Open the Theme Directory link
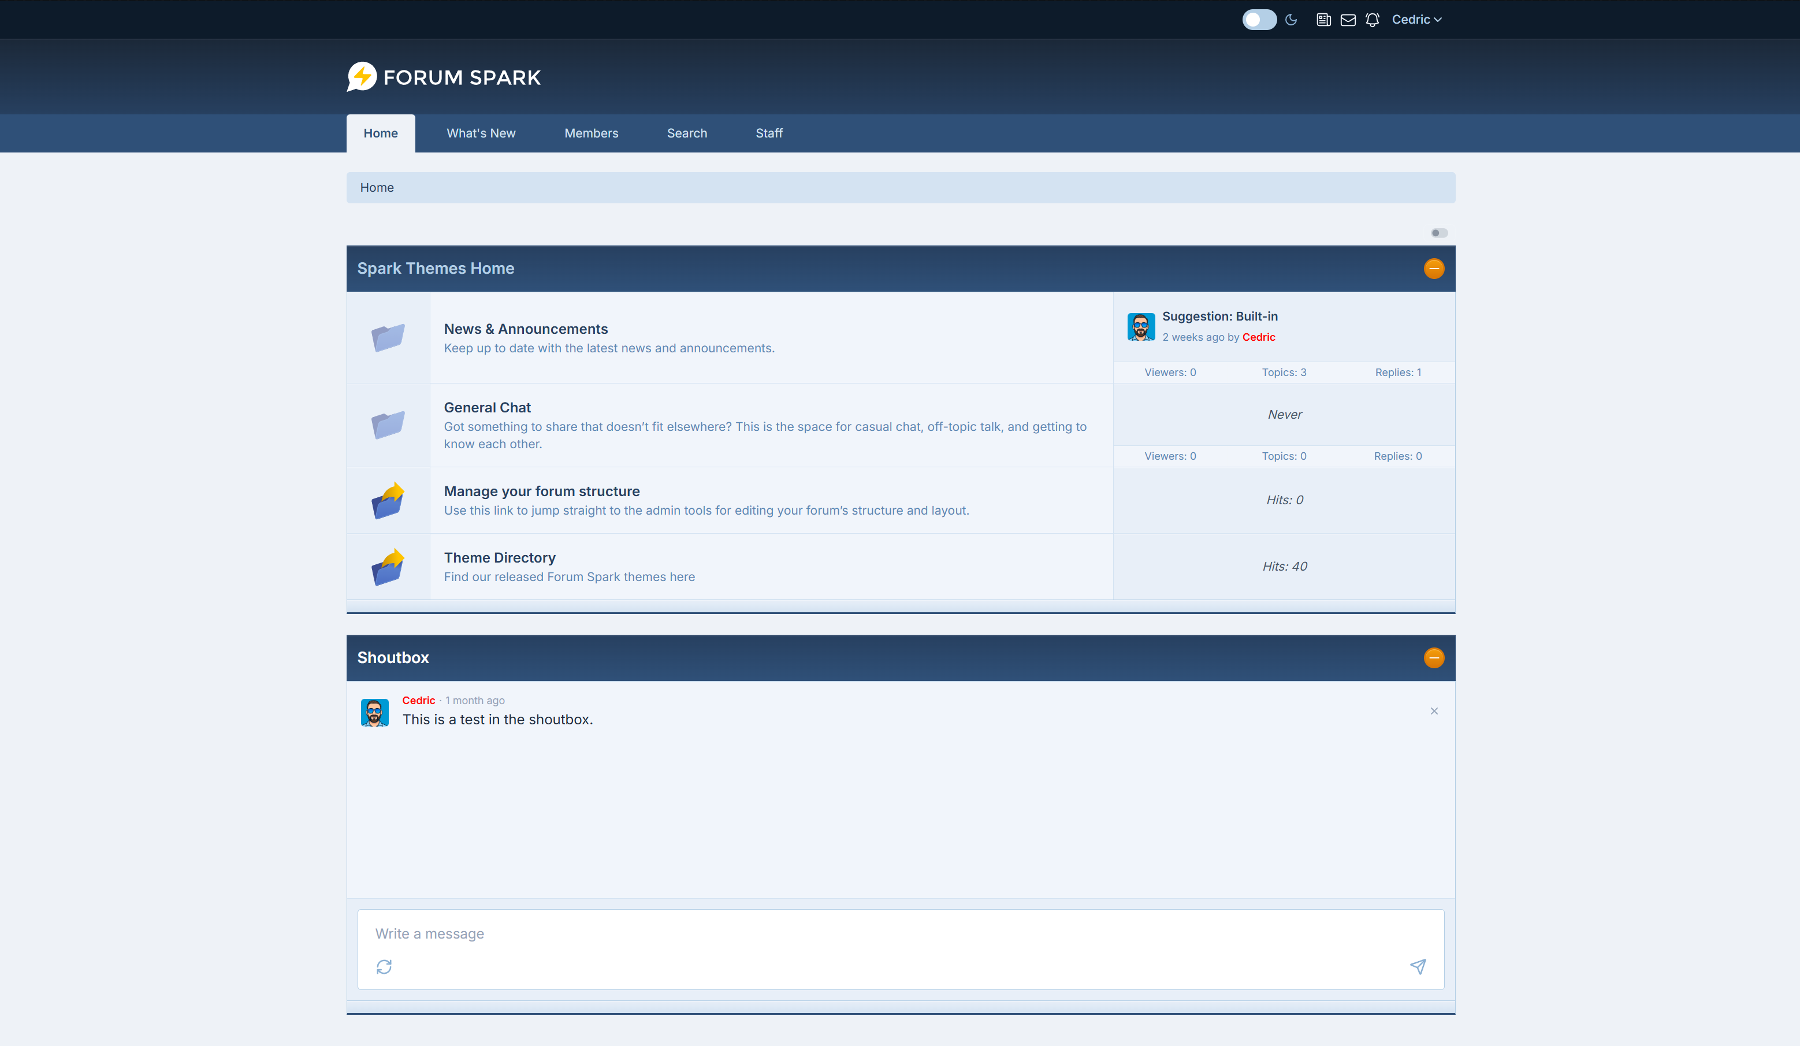1800x1046 pixels. (499, 557)
